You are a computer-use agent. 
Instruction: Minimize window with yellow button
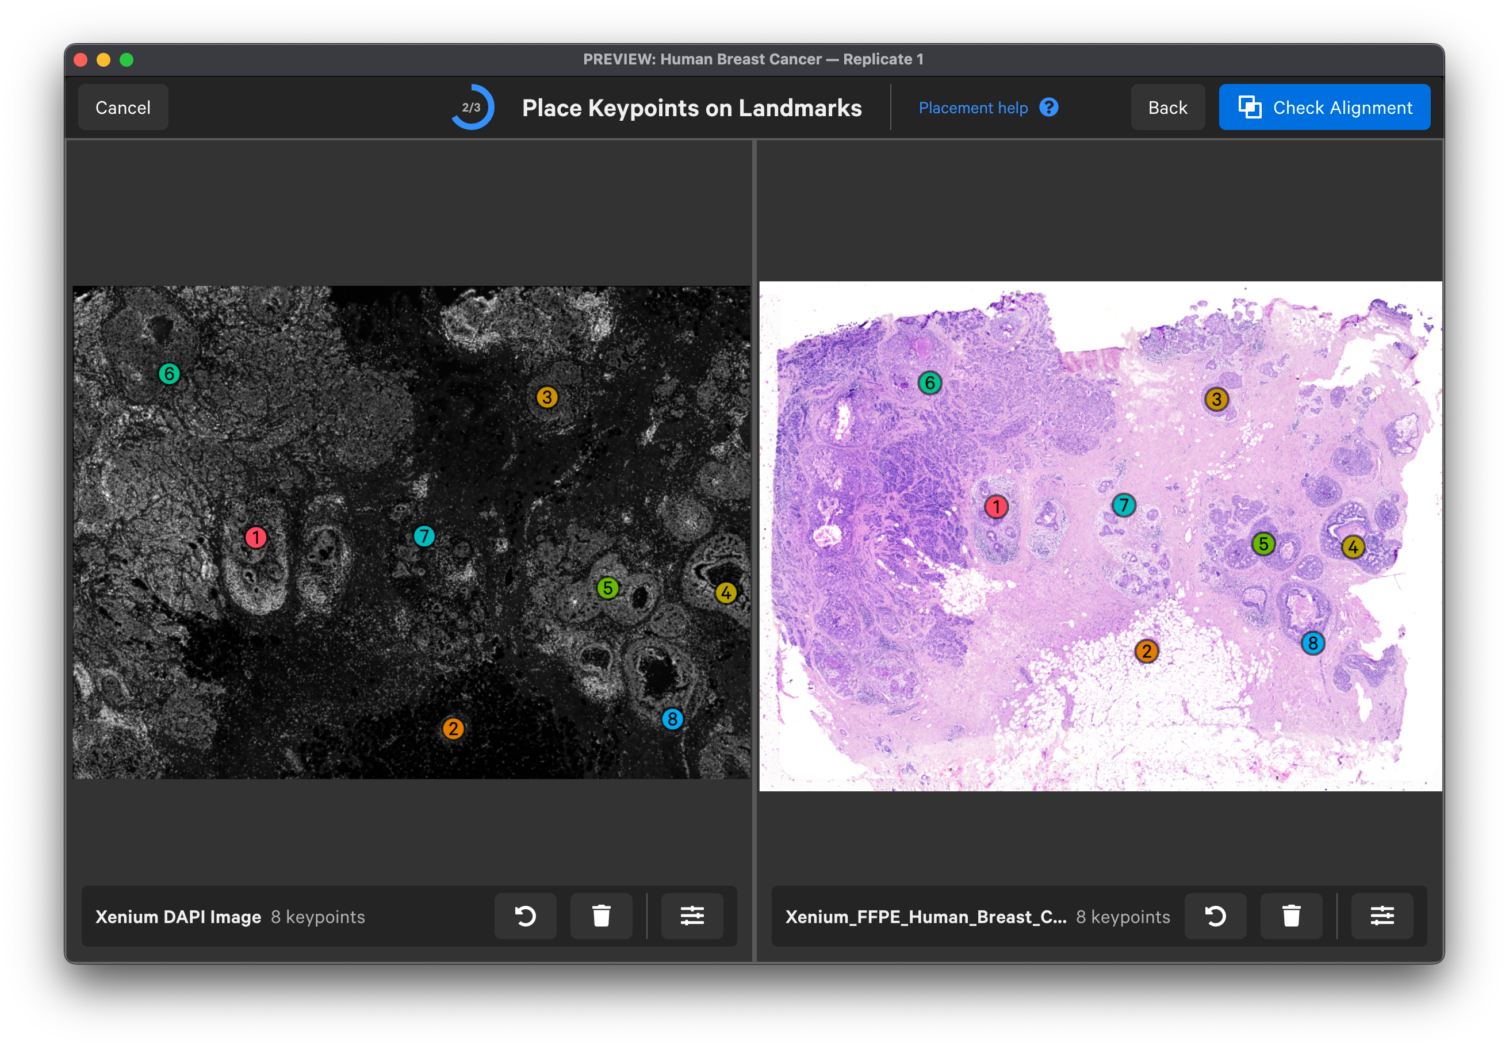tap(104, 60)
